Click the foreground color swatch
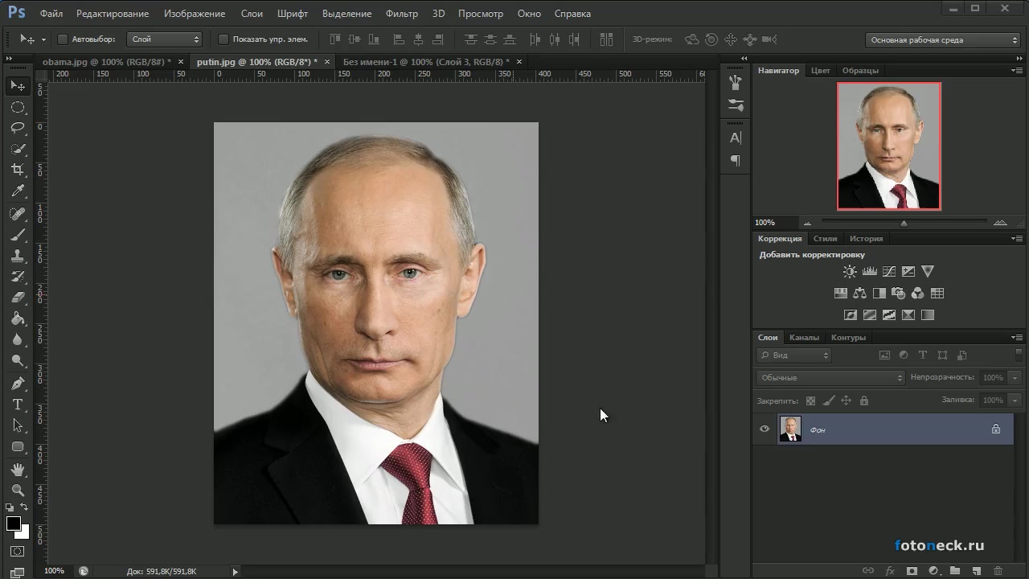 tap(14, 524)
